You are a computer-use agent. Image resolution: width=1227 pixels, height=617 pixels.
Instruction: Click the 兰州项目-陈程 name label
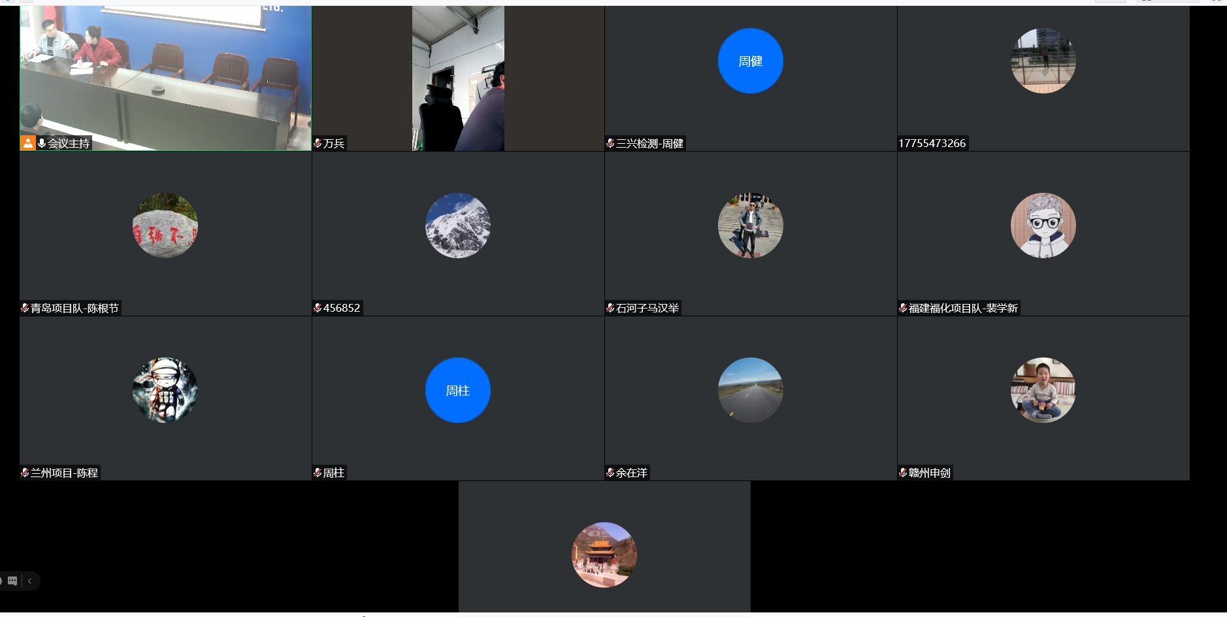pyautogui.click(x=64, y=473)
